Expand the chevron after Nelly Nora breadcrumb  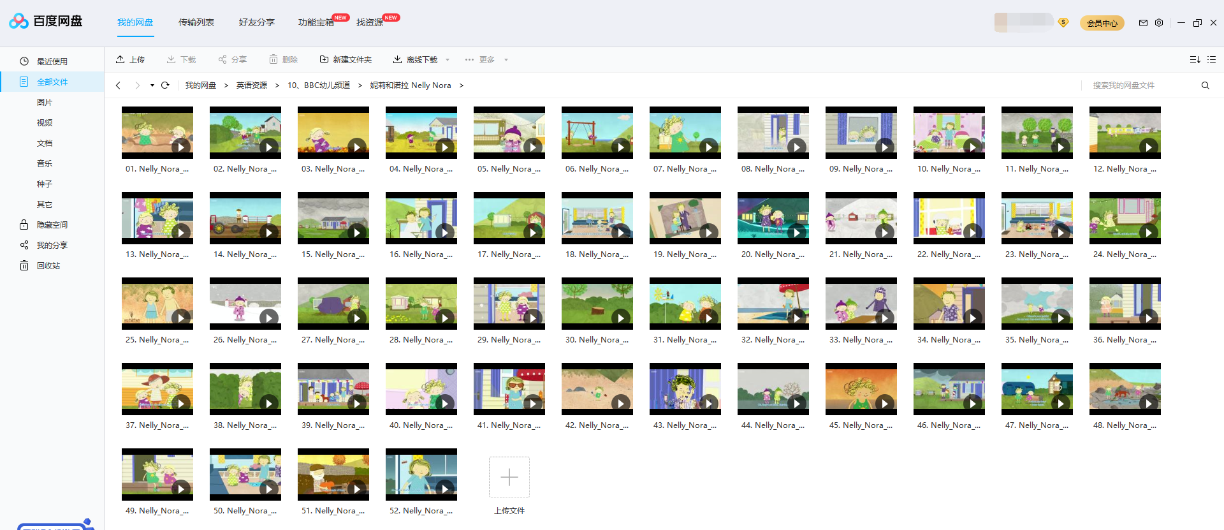click(462, 85)
